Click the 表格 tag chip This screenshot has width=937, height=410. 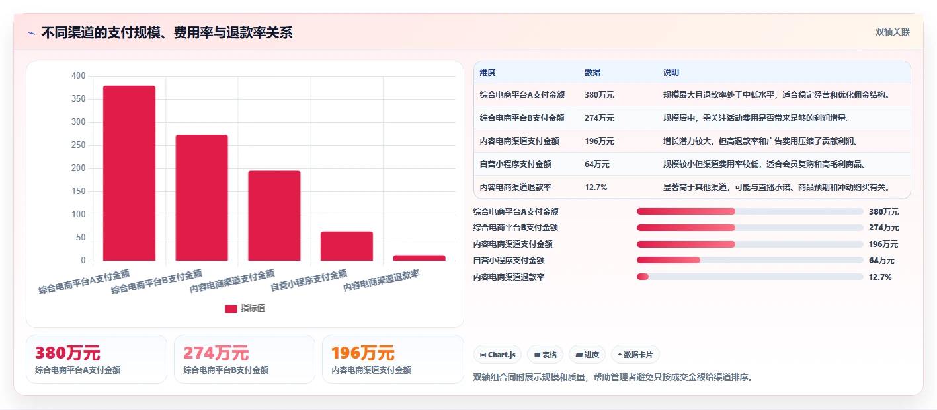click(x=546, y=355)
